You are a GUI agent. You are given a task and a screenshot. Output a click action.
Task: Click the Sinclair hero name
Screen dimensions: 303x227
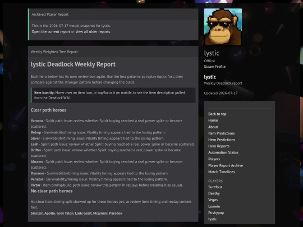click(x=36, y=214)
